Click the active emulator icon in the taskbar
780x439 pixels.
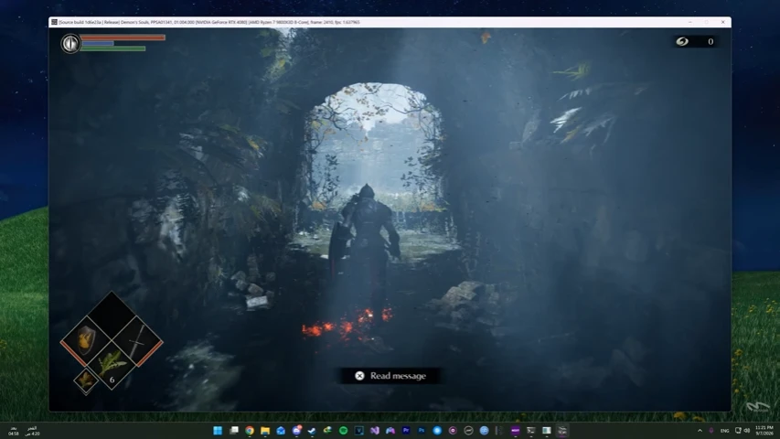coord(562,431)
